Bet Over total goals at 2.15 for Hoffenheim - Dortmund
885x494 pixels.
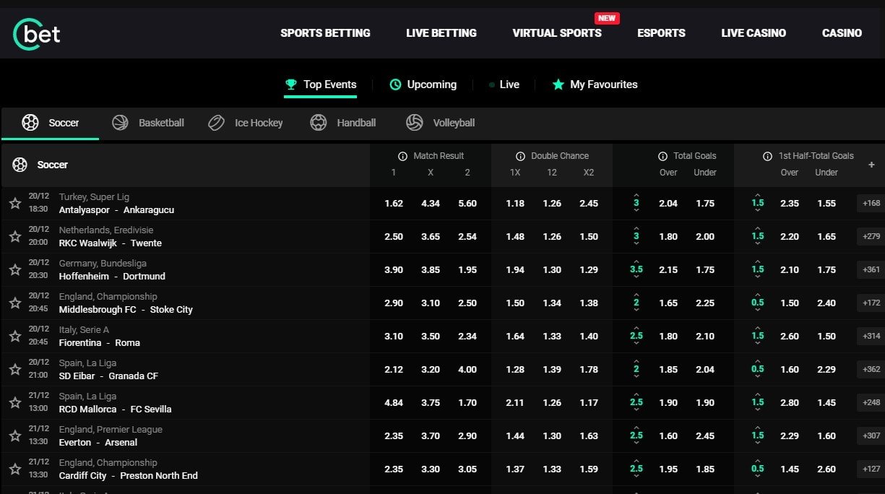pyautogui.click(x=668, y=270)
